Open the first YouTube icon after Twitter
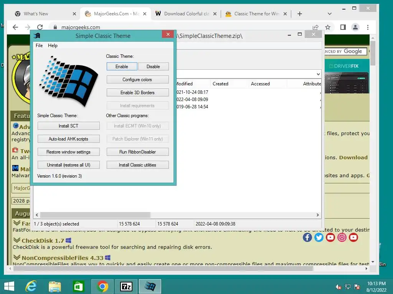Screen dimensions: 393x294 pos(330,237)
